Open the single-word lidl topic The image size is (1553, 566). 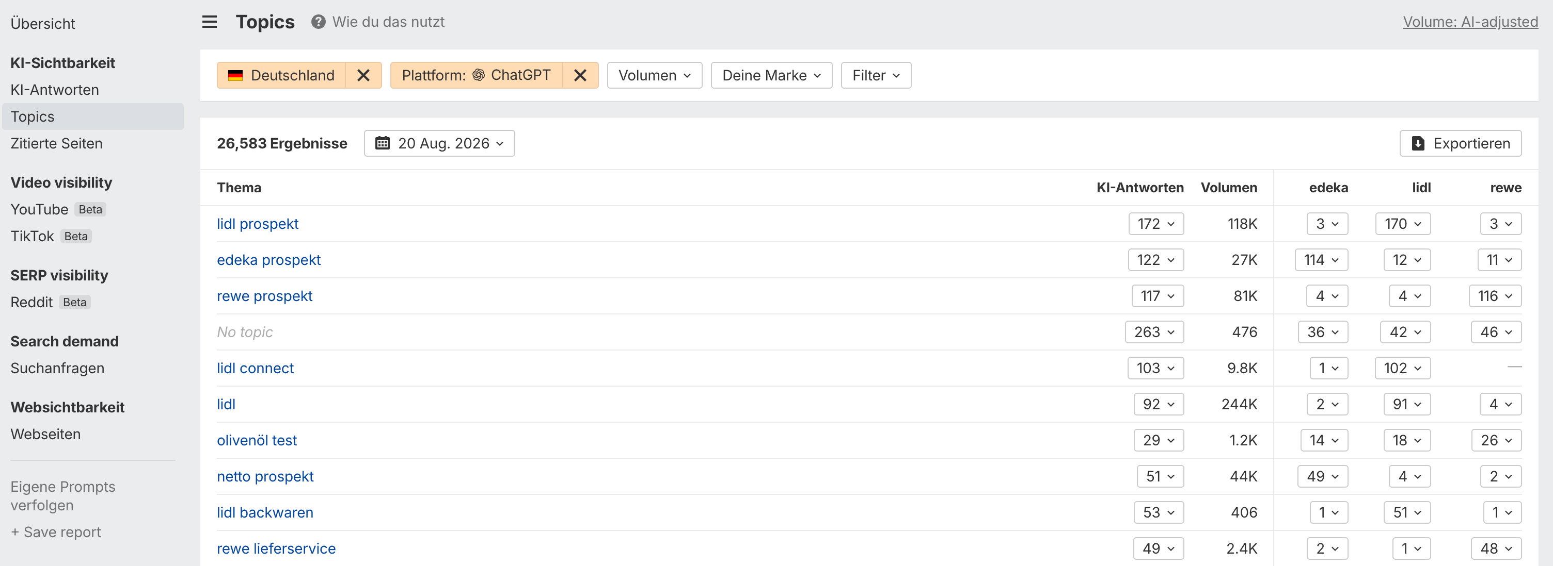[226, 405]
